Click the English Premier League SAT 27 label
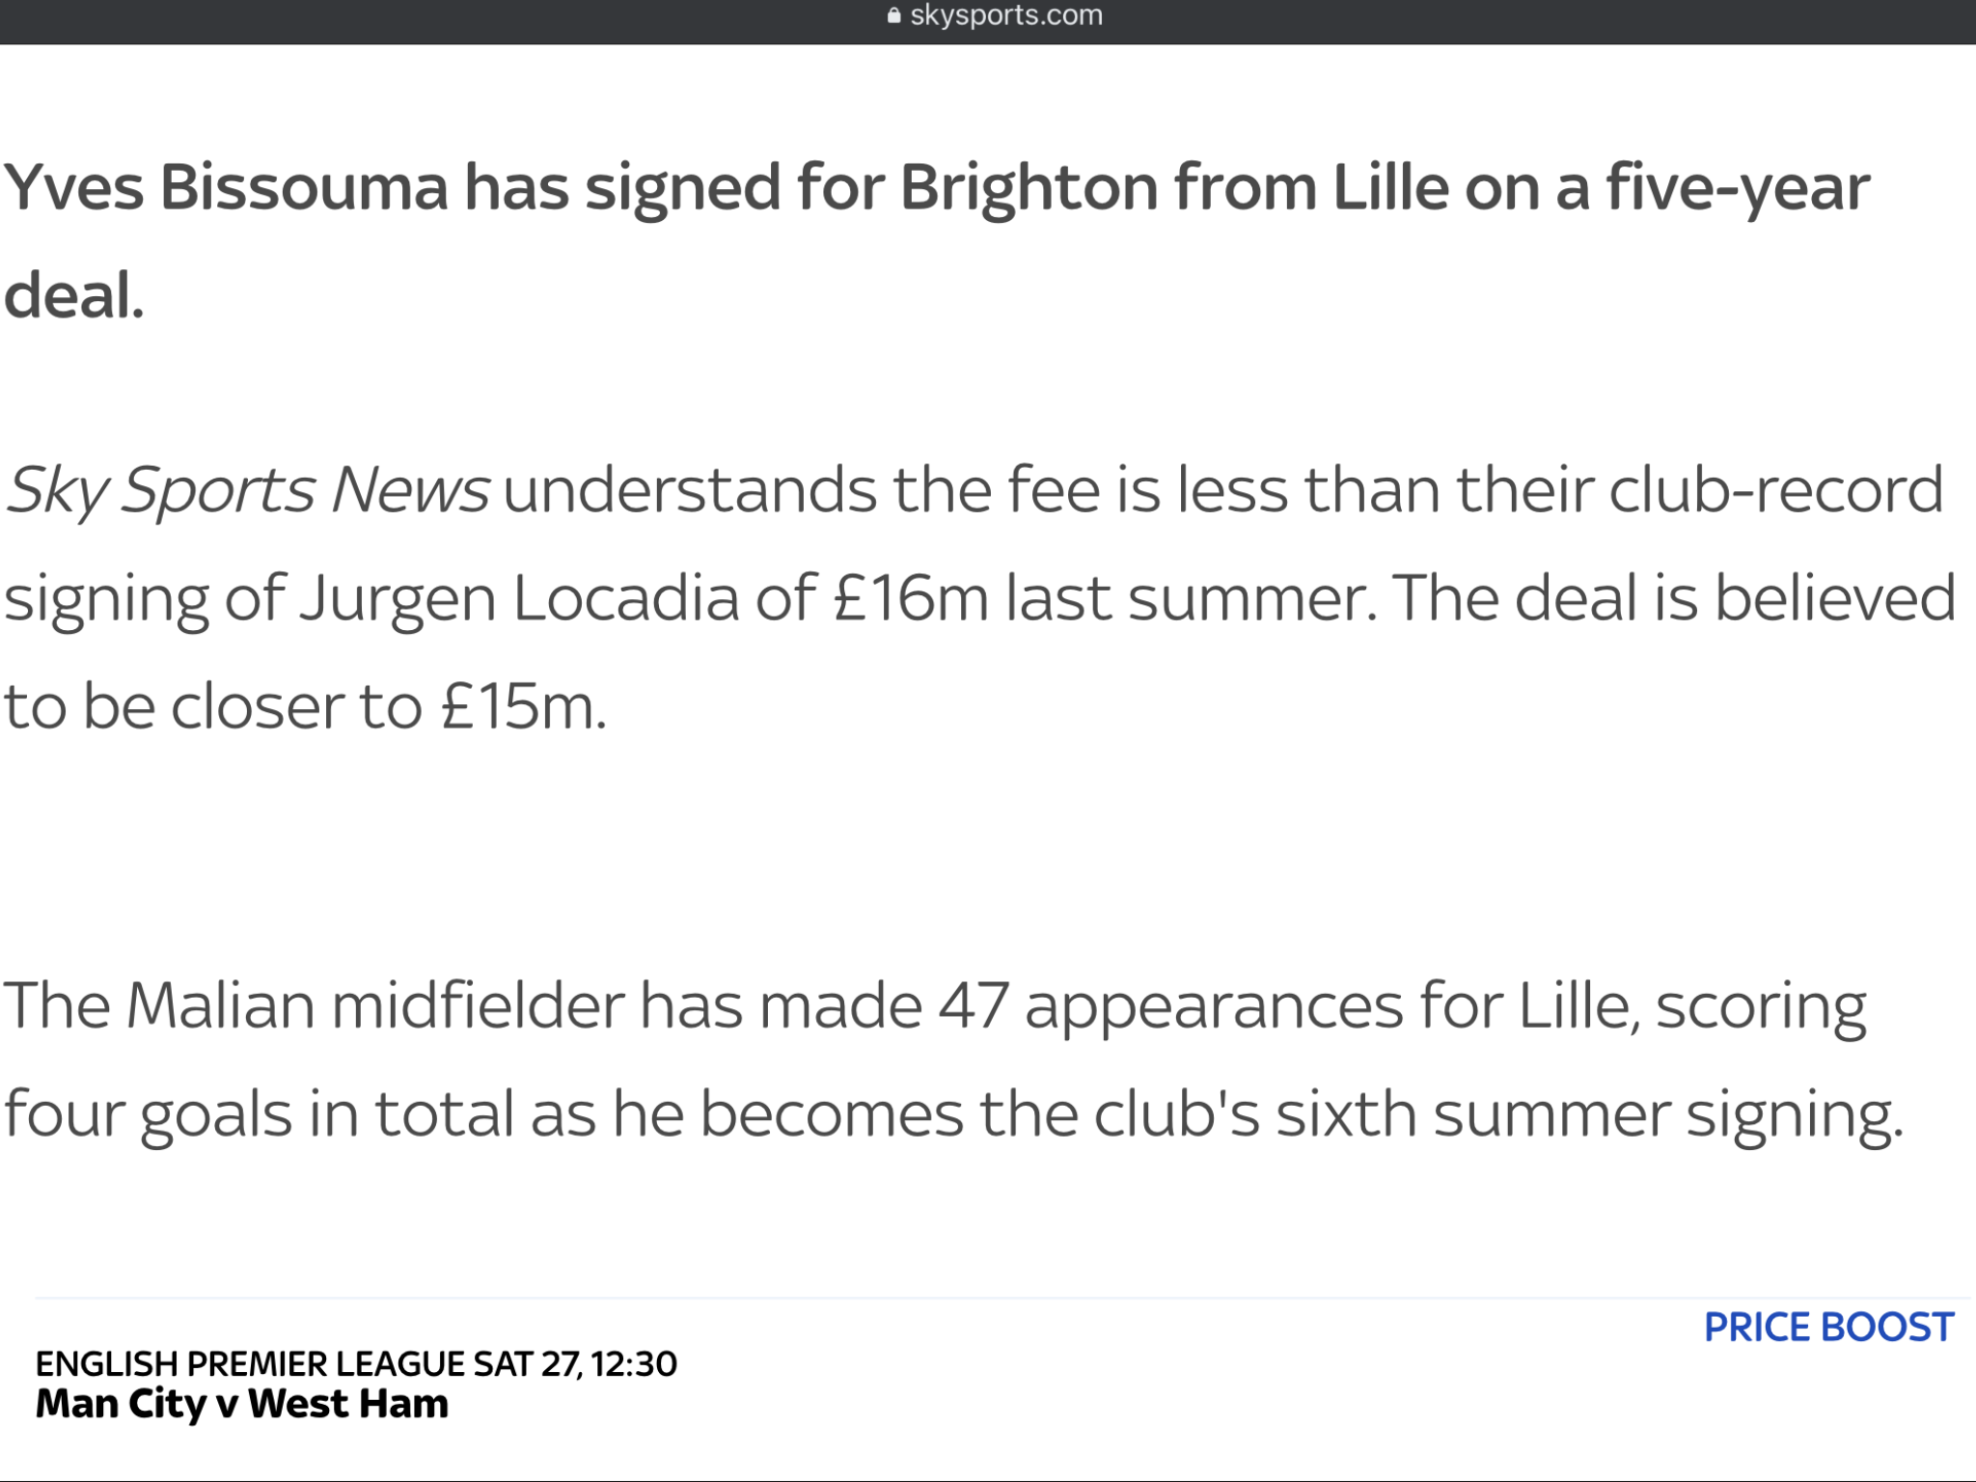Image resolution: width=1976 pixels, height=1482 pixels. [x=309, y=1363]
